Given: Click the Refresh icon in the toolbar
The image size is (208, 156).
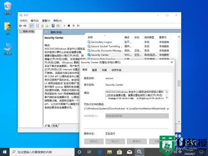Looking at the screenshot, I should [x=42, y=26].
